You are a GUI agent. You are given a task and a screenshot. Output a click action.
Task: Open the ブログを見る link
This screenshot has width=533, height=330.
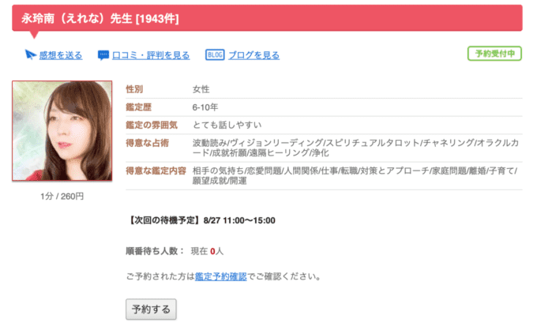[254, 55]
